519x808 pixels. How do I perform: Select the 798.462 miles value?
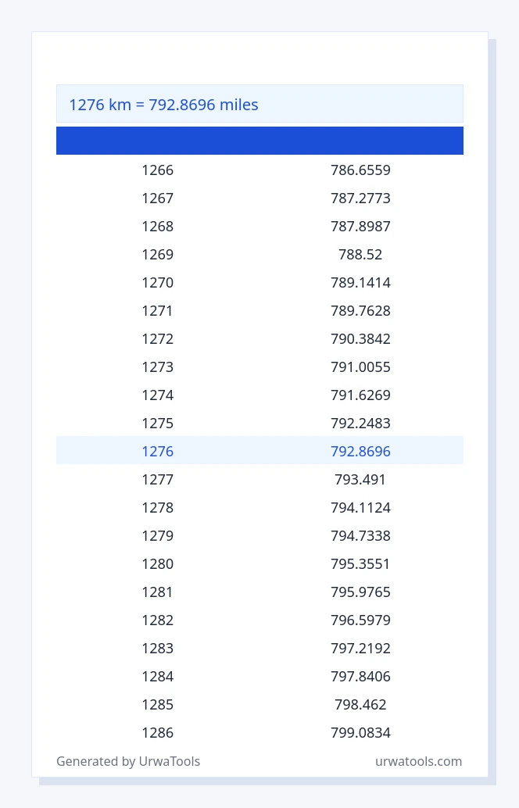point(361,704)
